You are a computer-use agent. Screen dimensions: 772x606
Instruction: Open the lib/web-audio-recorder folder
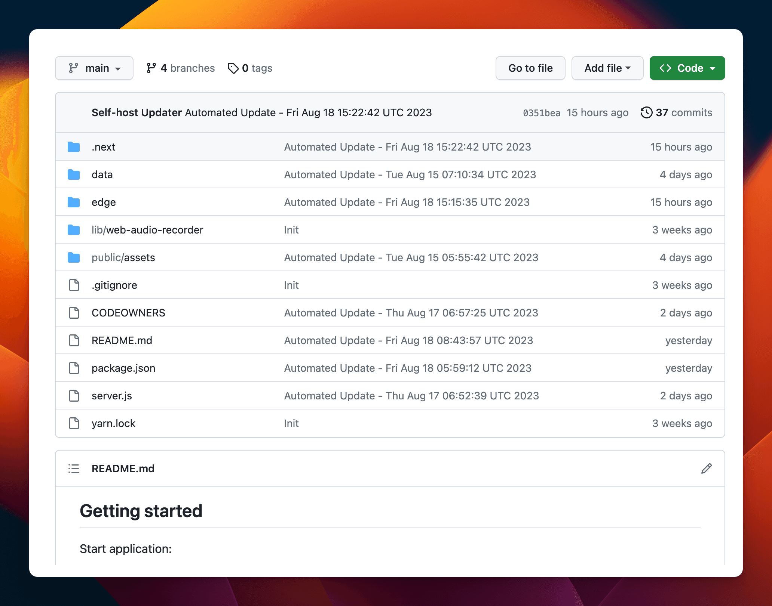click(x=147, y=230)
